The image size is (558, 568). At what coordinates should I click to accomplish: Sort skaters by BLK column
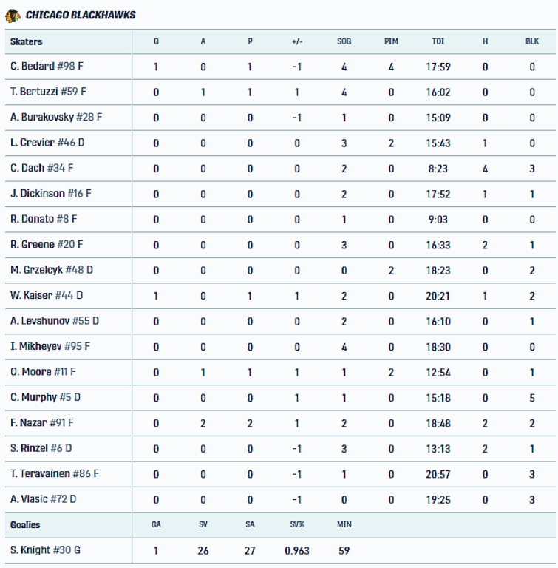(x=532, y=41)
